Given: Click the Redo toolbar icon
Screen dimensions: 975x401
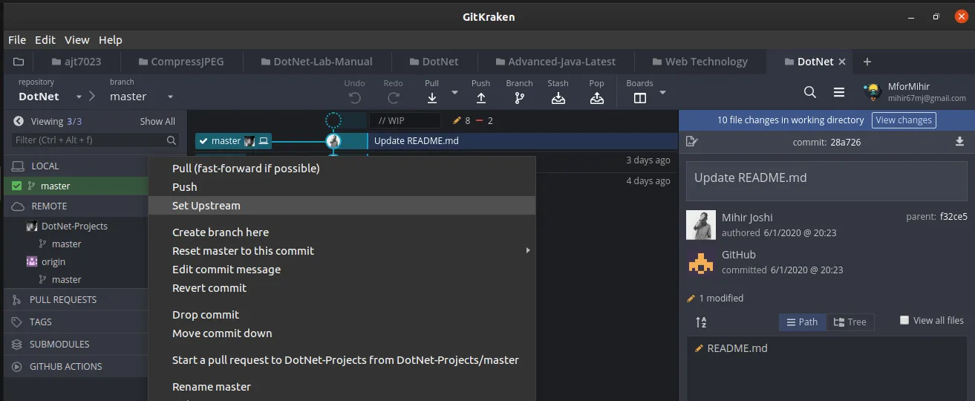Looking at the screenshot, I should (x=394, y=97).
